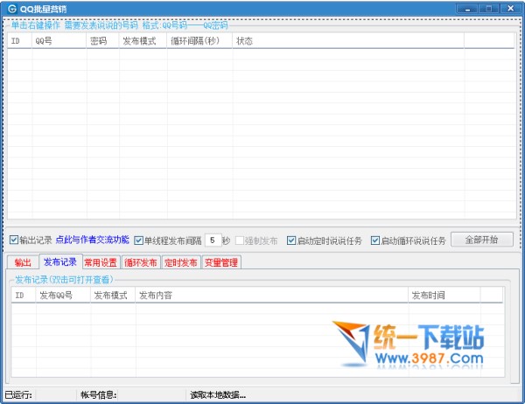Click the QQ号 column header
The height and width of the screenshot is (404, 525).
[59, 41]
